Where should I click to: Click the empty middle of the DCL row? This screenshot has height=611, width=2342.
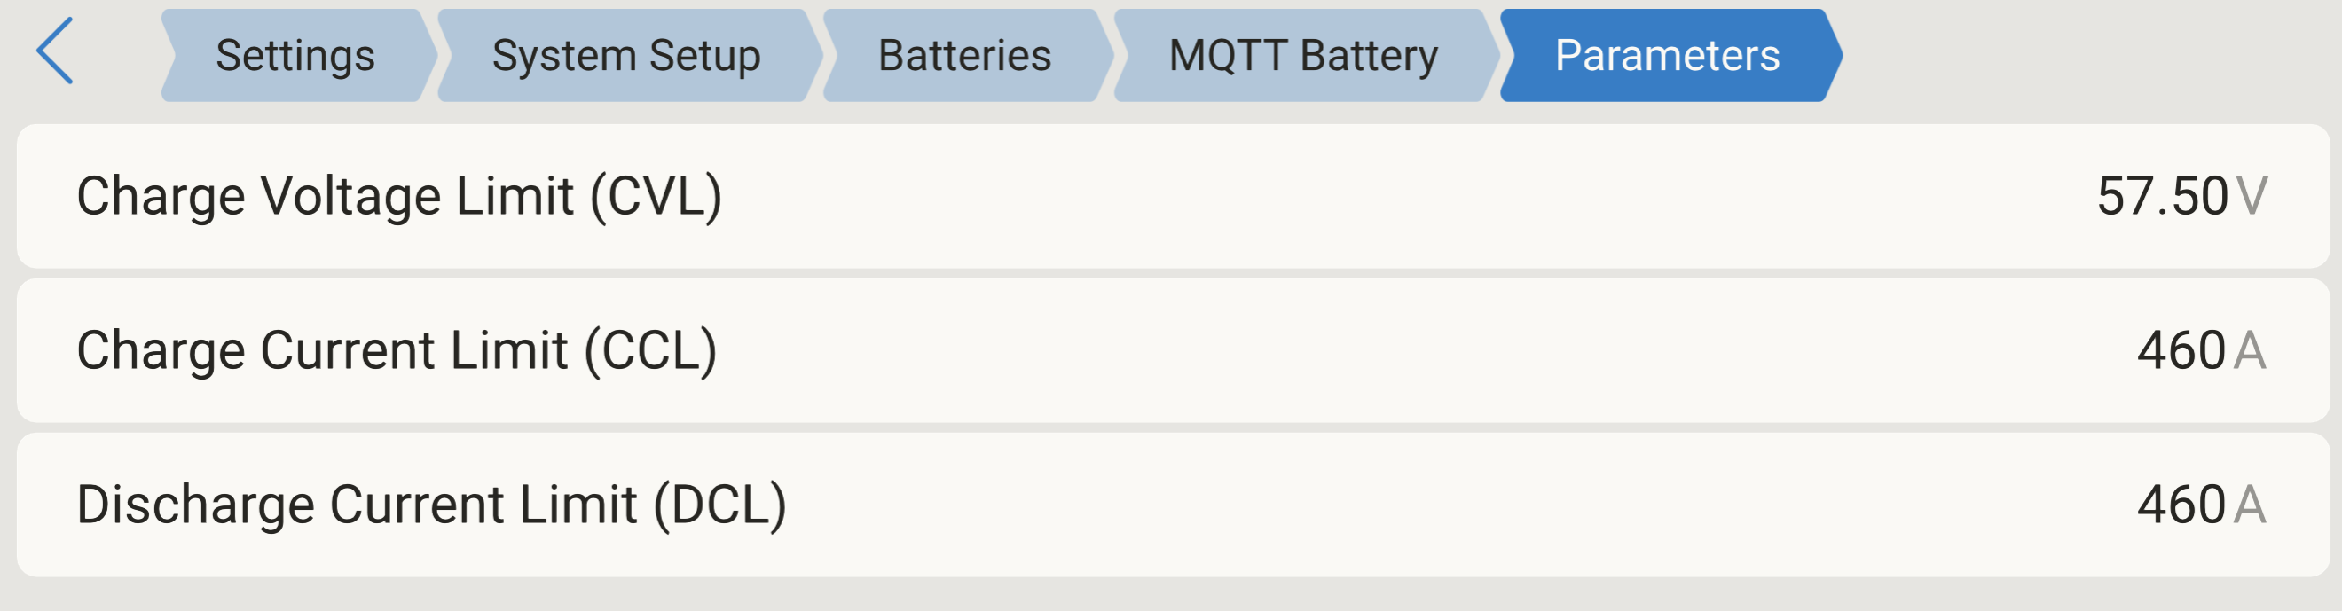1364,505
